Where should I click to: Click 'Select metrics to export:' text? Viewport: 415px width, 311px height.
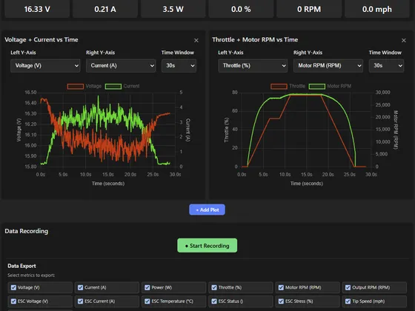click(31, 275)
